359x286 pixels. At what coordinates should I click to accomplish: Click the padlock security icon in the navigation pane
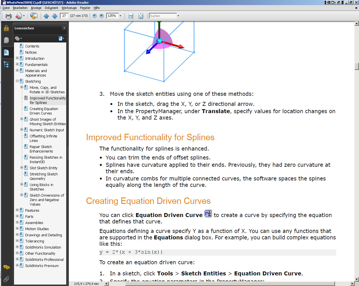[x=6, y=28]
